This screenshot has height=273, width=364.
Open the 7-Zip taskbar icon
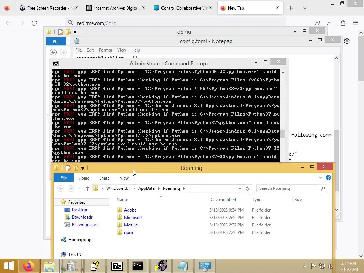click(x=117, y=266)
